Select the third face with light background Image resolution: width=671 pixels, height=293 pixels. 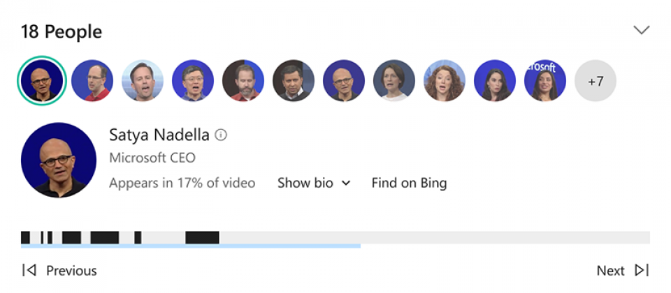[143, 81]
